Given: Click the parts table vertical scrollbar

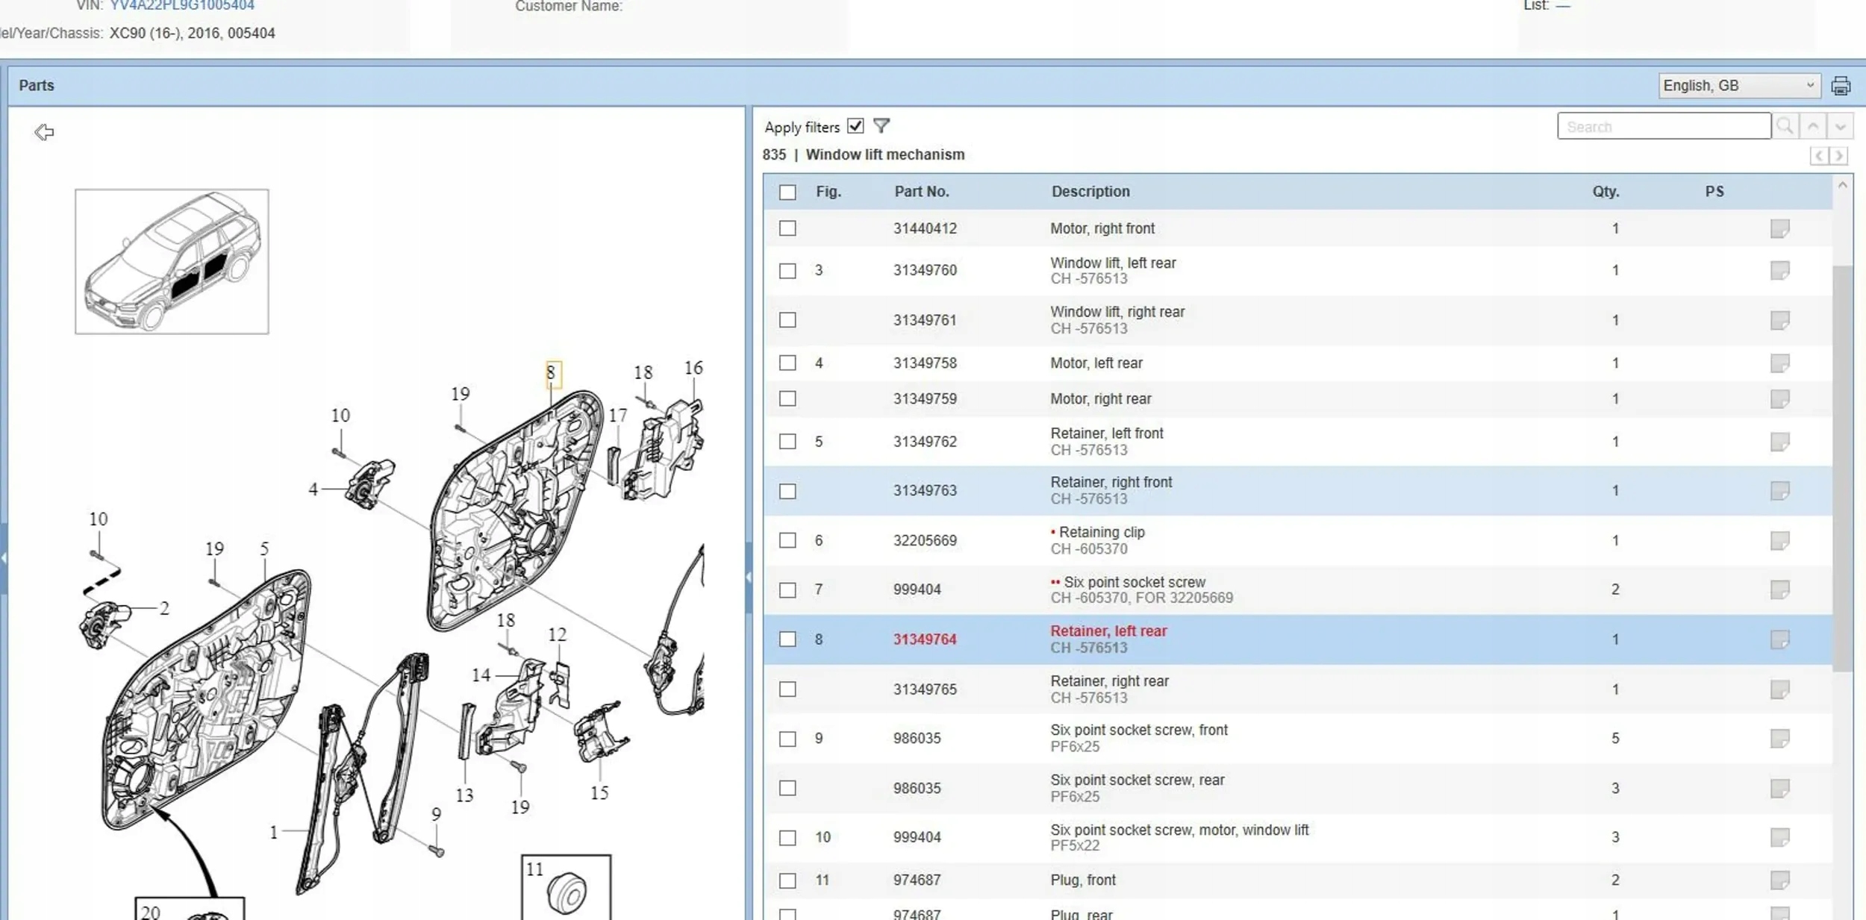Looking at the screenshot, I should click(1842, 468).
